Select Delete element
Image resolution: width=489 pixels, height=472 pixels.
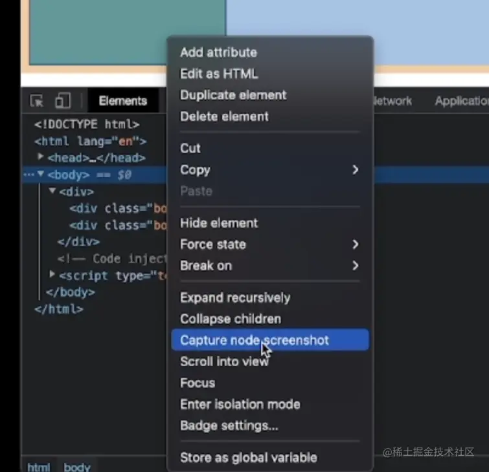click(x=224, y=116)
